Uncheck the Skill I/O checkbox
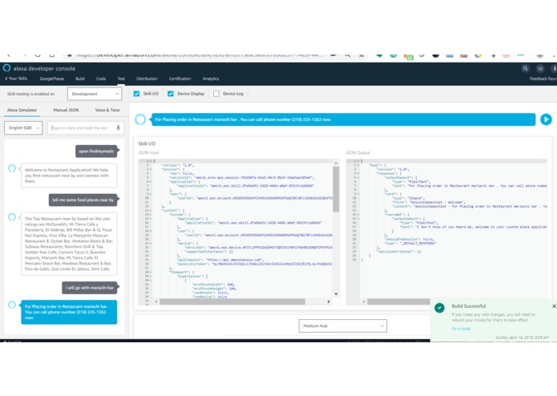Image resolution: width=557 pixels, height=396 pixels. pos(136,94)
